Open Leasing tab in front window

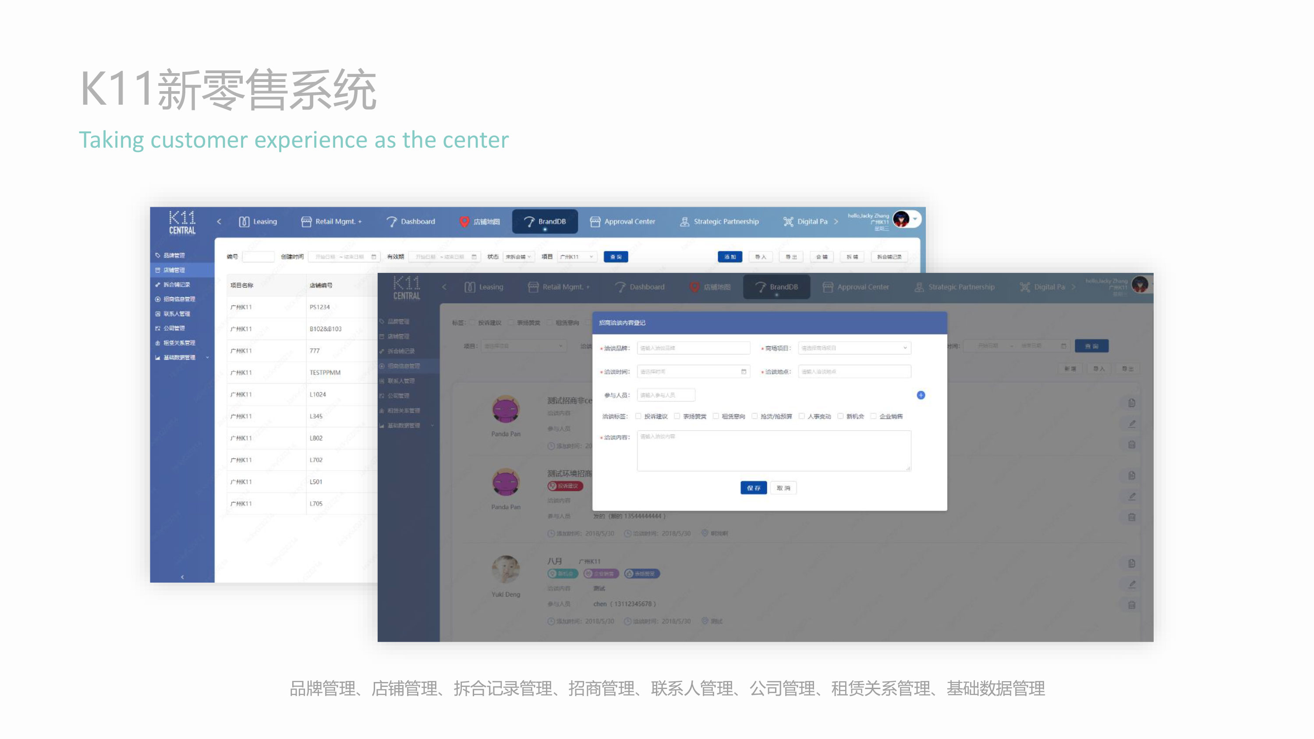tap(484, 286)
